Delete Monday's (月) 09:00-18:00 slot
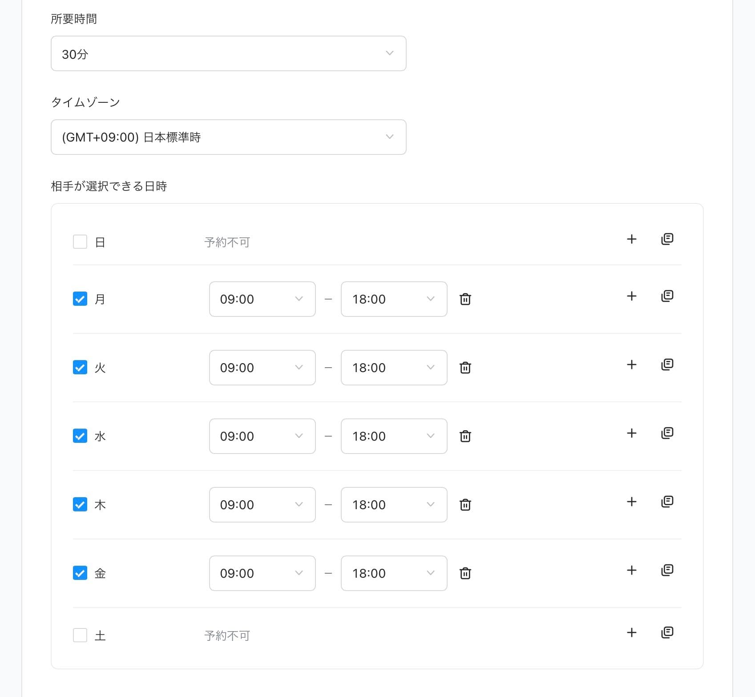Viewport: 755px width, 697px height. click(465, 299)
